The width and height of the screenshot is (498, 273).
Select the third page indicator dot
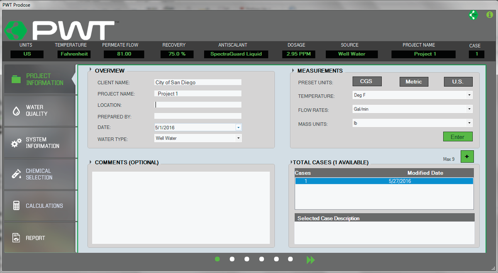click(247, 259)
